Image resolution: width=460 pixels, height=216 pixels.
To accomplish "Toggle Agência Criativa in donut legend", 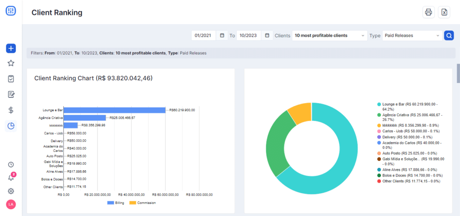I will pyautogui.click(x=411, y=117).
